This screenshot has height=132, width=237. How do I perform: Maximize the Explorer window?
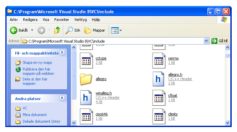tap(218, 12)
